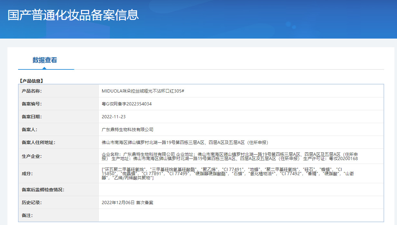The height and width of the screenshot is (225, 397).
Task: Click the 备注 label
Action: [x=27, y=215]
